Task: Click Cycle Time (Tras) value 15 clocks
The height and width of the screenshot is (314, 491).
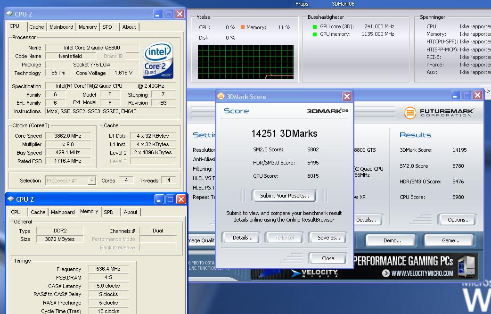Action: (x=108, y=311)
